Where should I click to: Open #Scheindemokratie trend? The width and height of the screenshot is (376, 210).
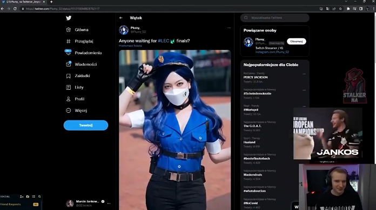(257, 93)
